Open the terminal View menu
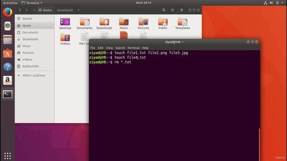 tap(109, 48)
